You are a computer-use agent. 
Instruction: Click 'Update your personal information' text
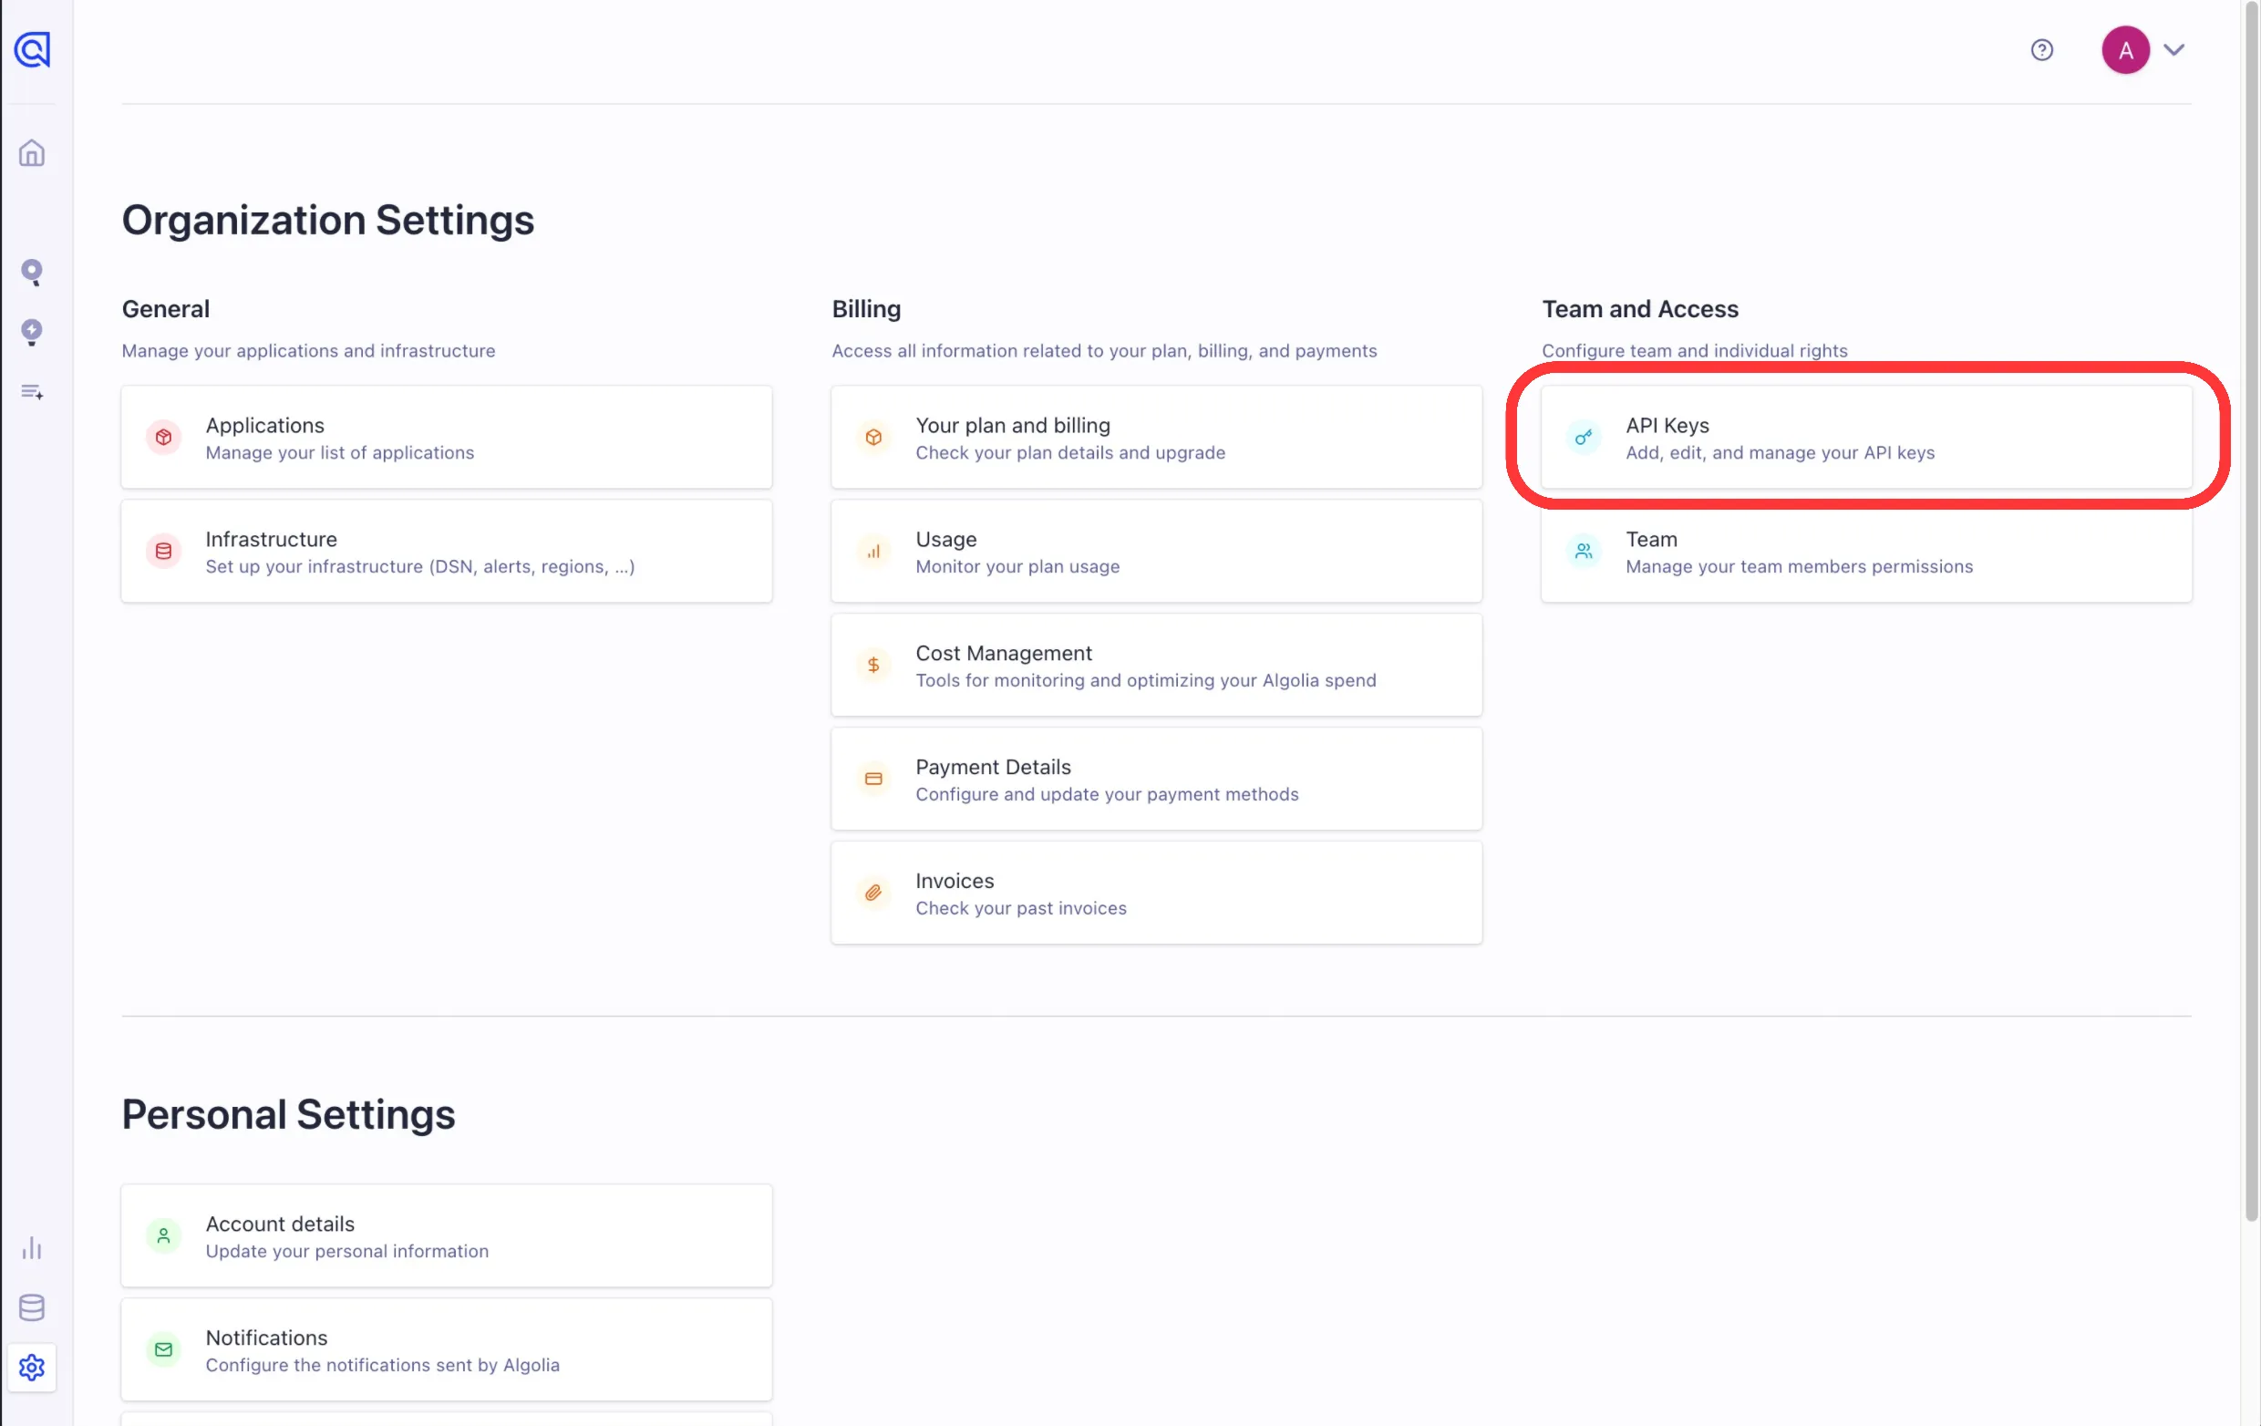click(347, 1250)
